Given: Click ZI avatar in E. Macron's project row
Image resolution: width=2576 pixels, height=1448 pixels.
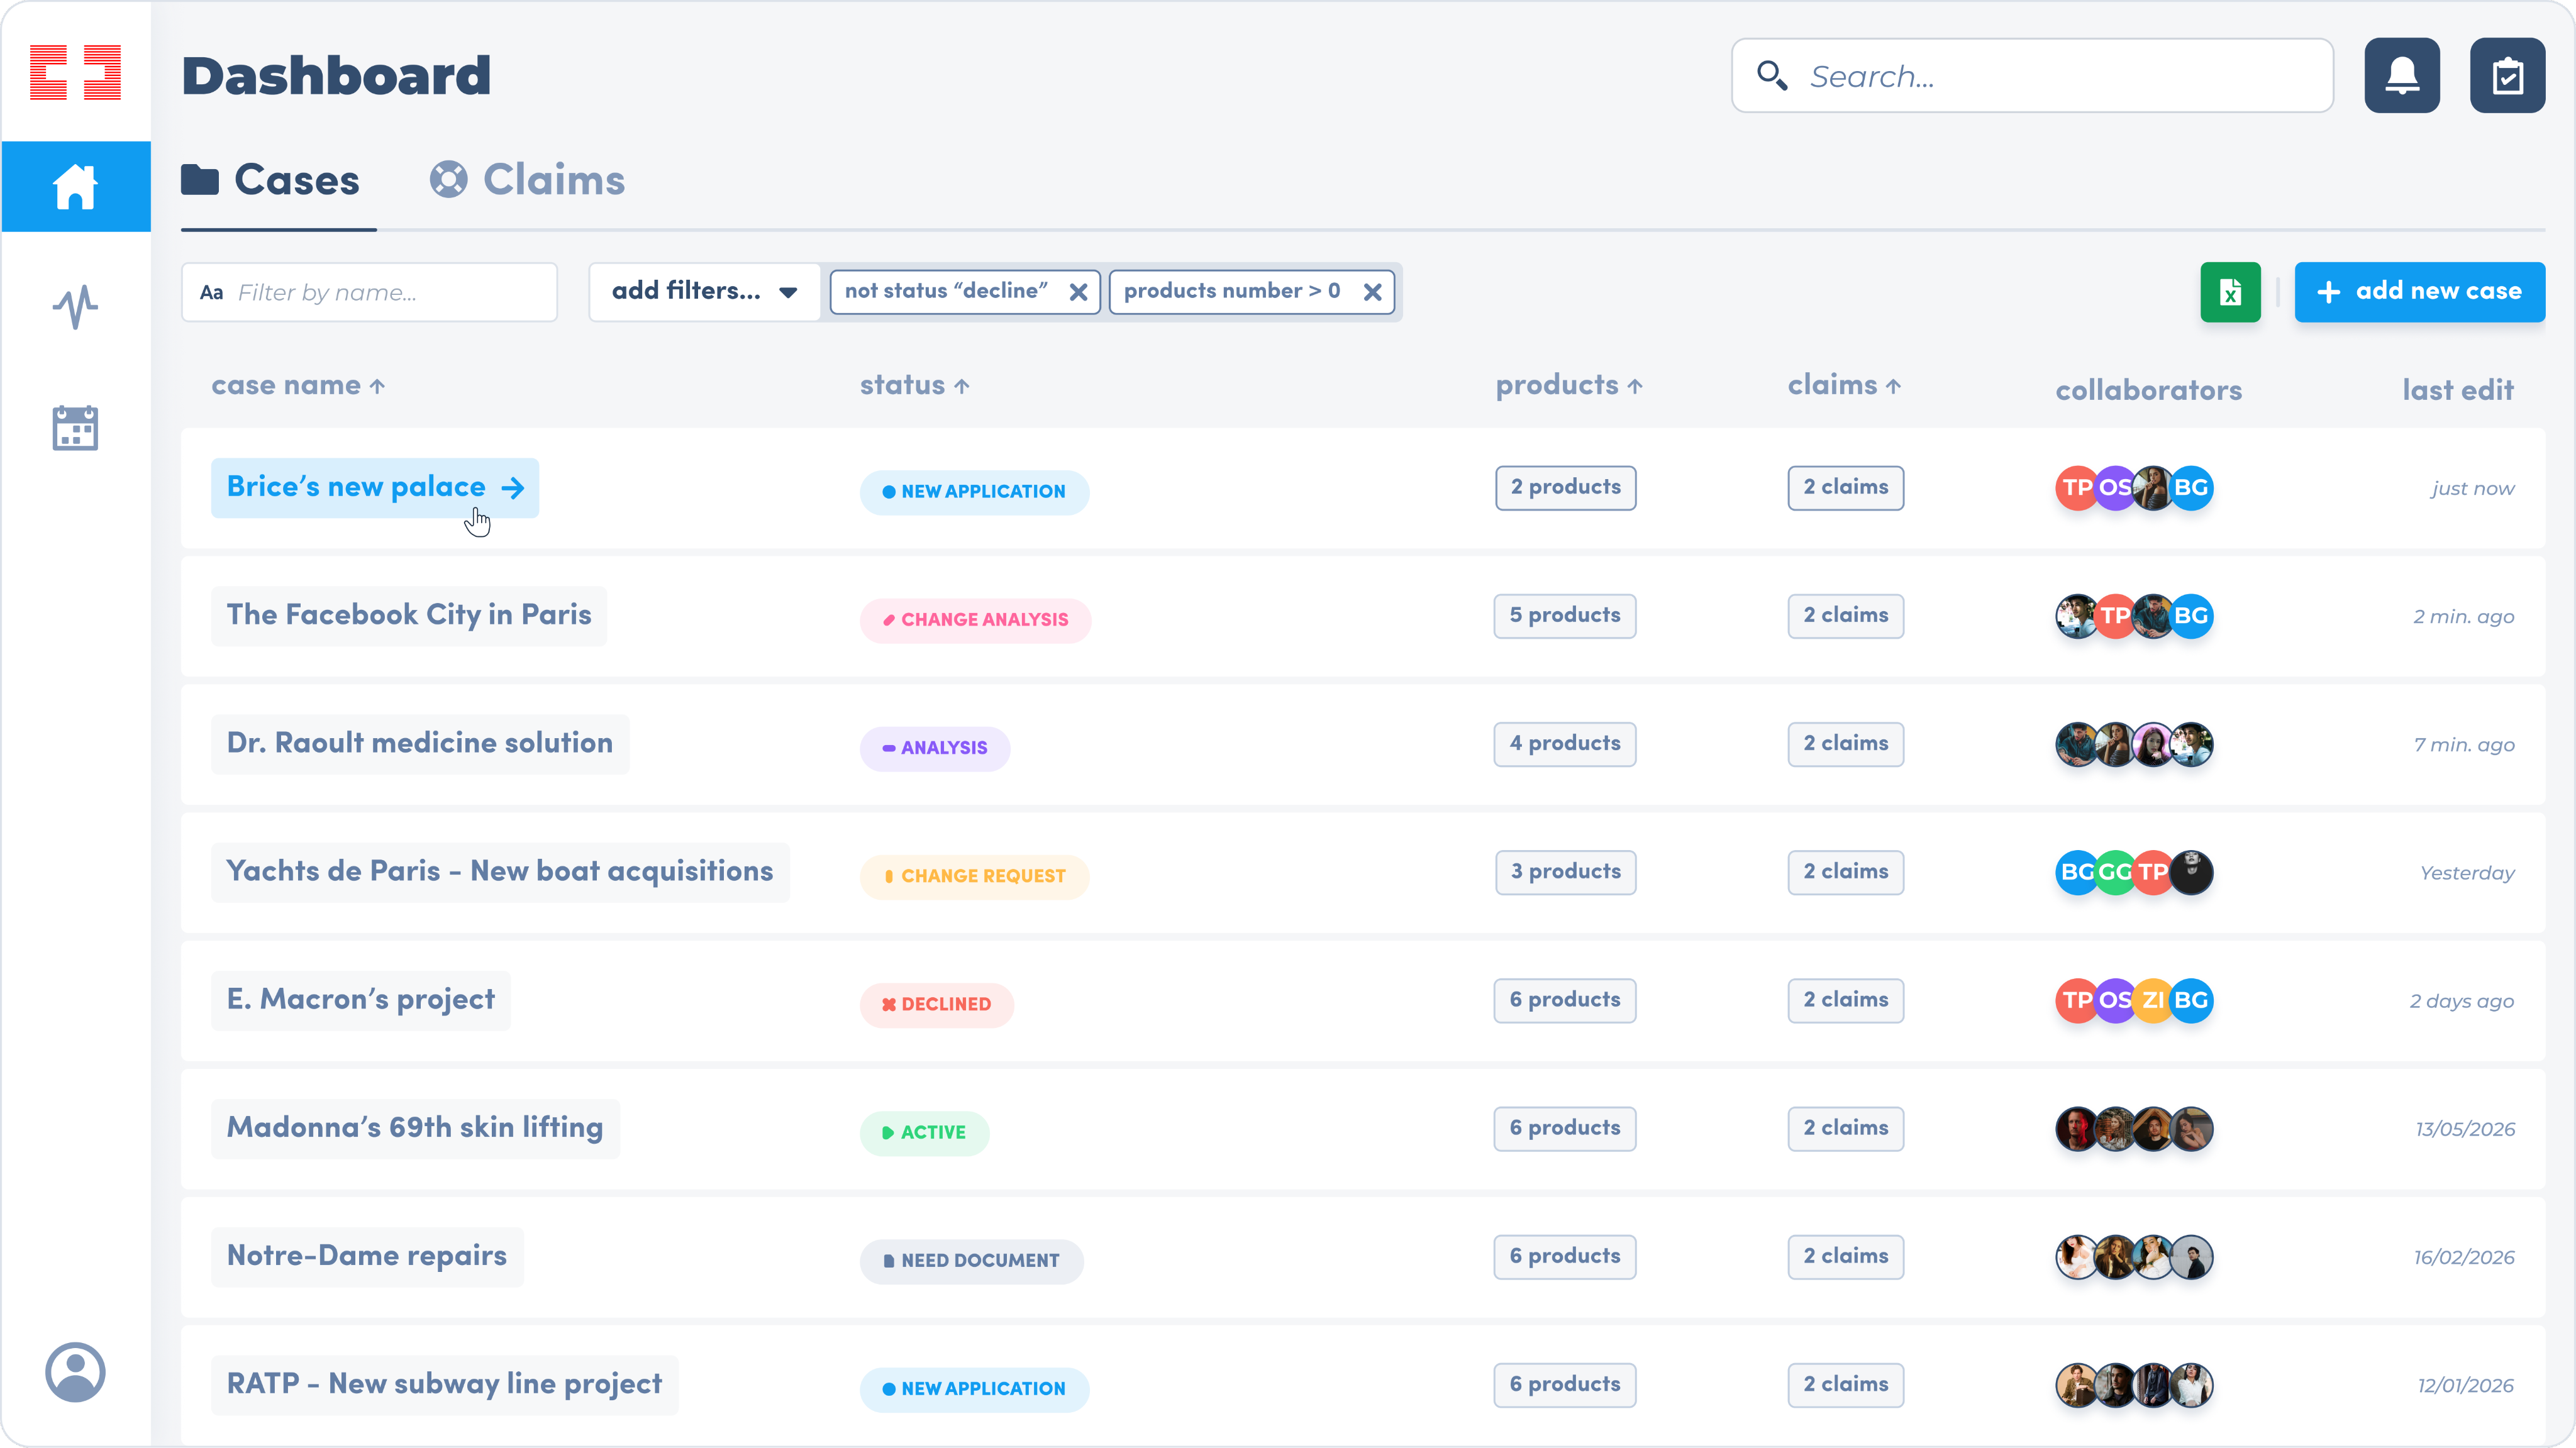Looking at the screenshot, I should pos(2153,1000).
